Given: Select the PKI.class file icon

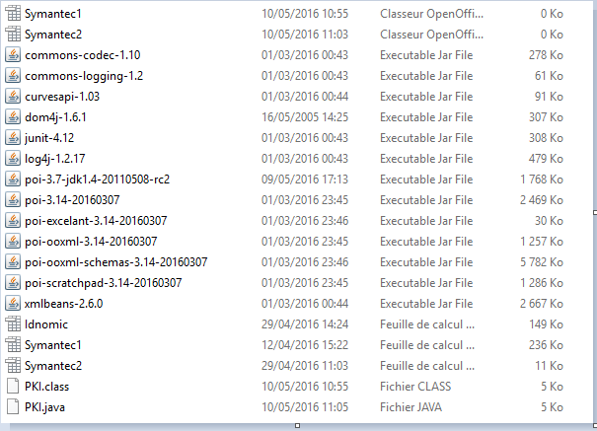Looking at the screenshot, I should click(x=13, y=386).
